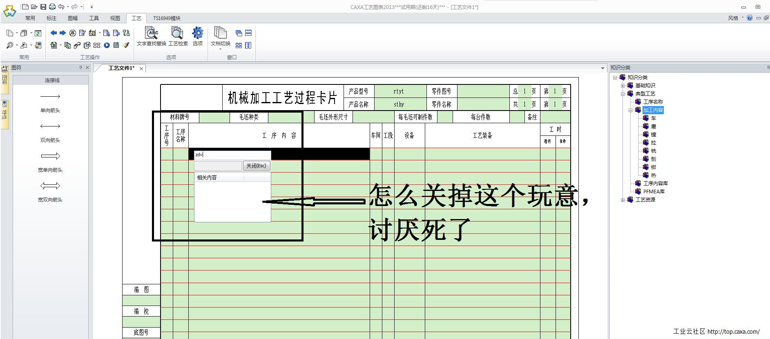Image resolution: width=770 pixels, height=339 pixels.
Task: Switch to the TS16949模块 ribbon tab
Action: (x=167, y=18)
